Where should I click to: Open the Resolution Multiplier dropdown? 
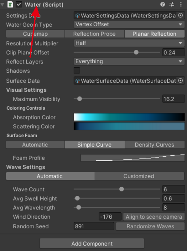coord(129,43)
